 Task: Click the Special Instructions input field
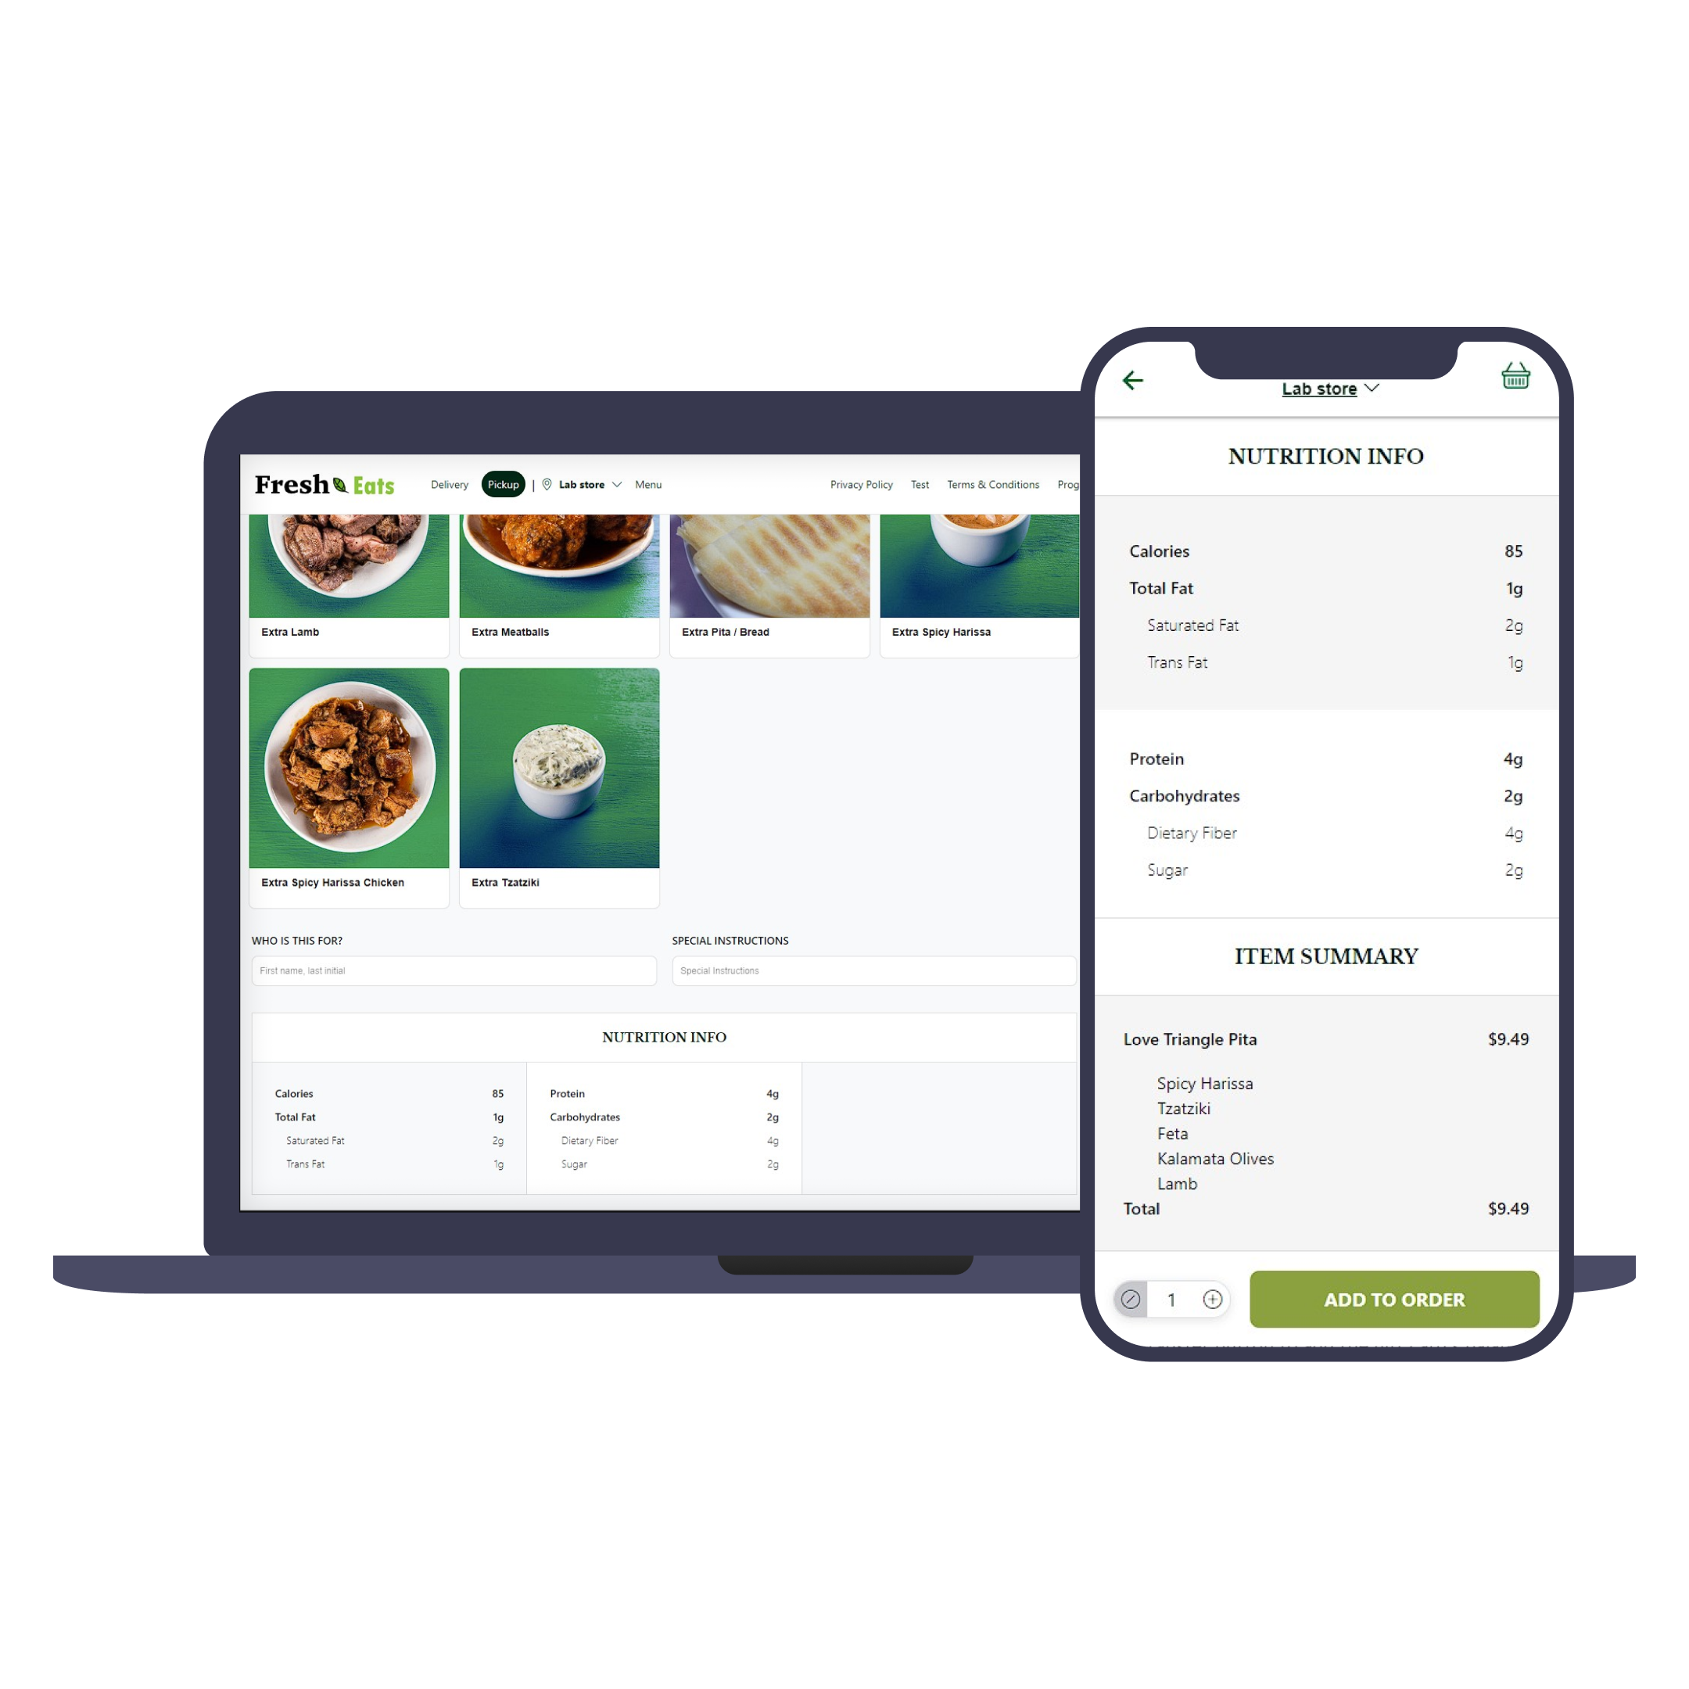[873, 970]
